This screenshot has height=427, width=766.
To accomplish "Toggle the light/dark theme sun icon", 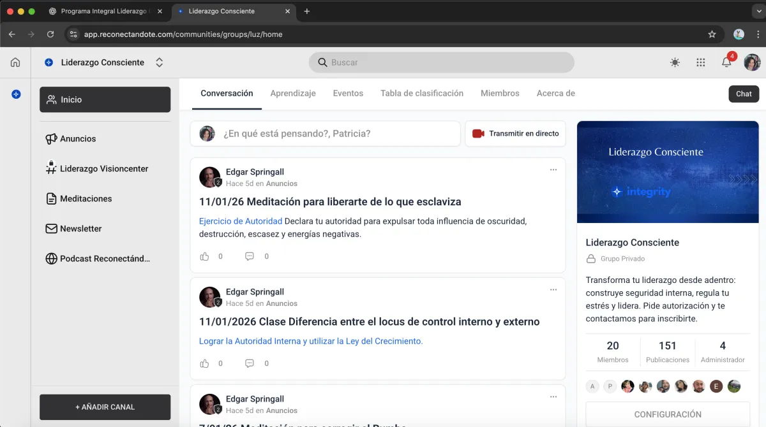I will (675, 62).
